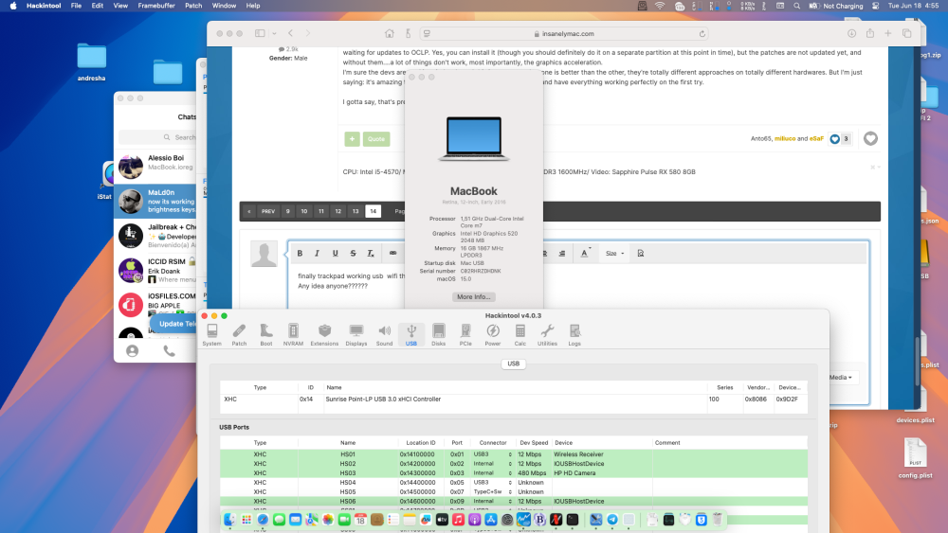Open Spotlight search in the menu bar
The width and height of the screenshot is (948, 533).
tap(797, 6)
